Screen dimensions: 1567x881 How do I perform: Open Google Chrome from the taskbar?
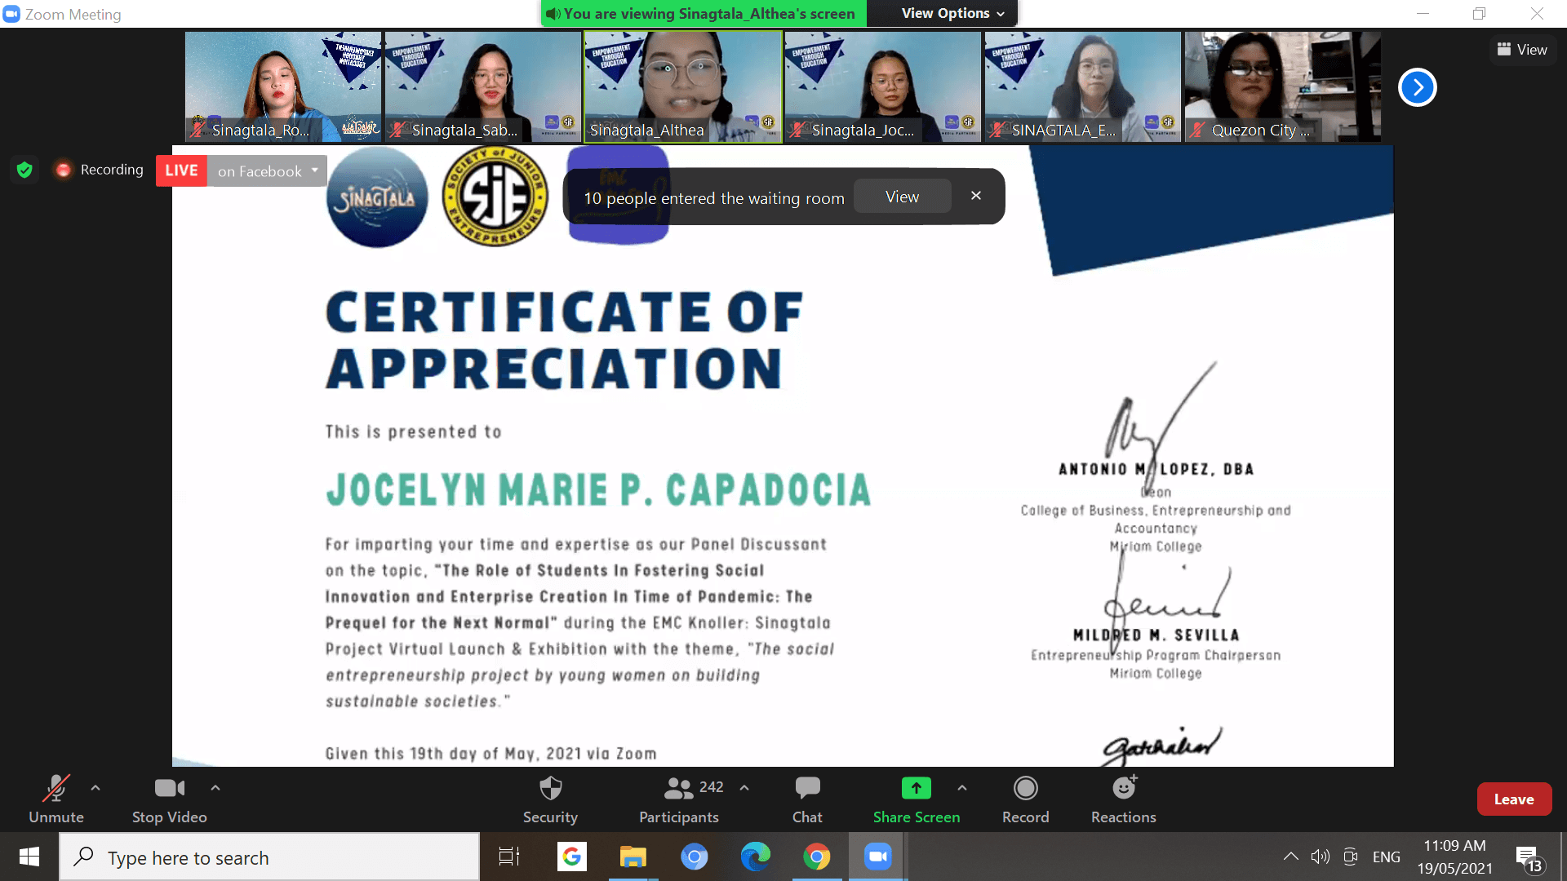click(x=817, y=857)
